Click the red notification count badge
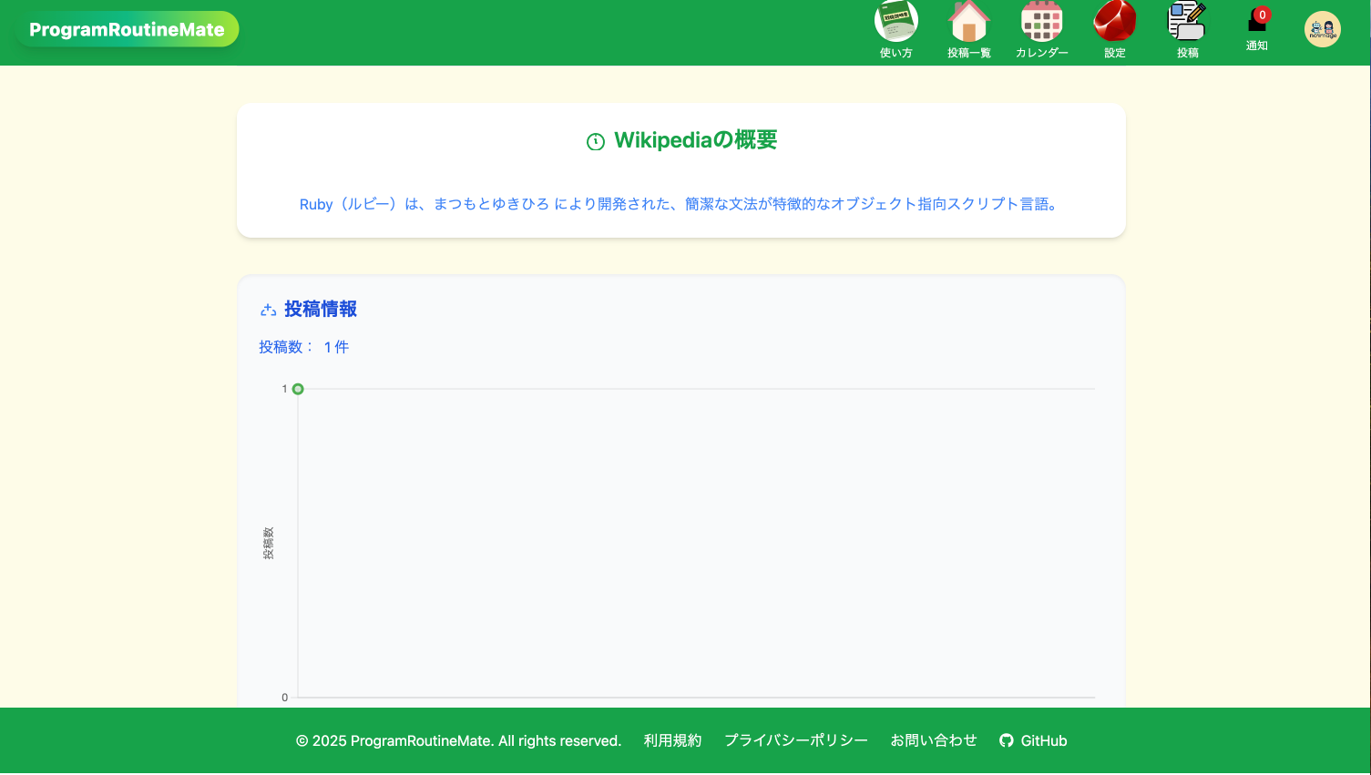Screen dimensions: 1371x775 pos(1262,15)
